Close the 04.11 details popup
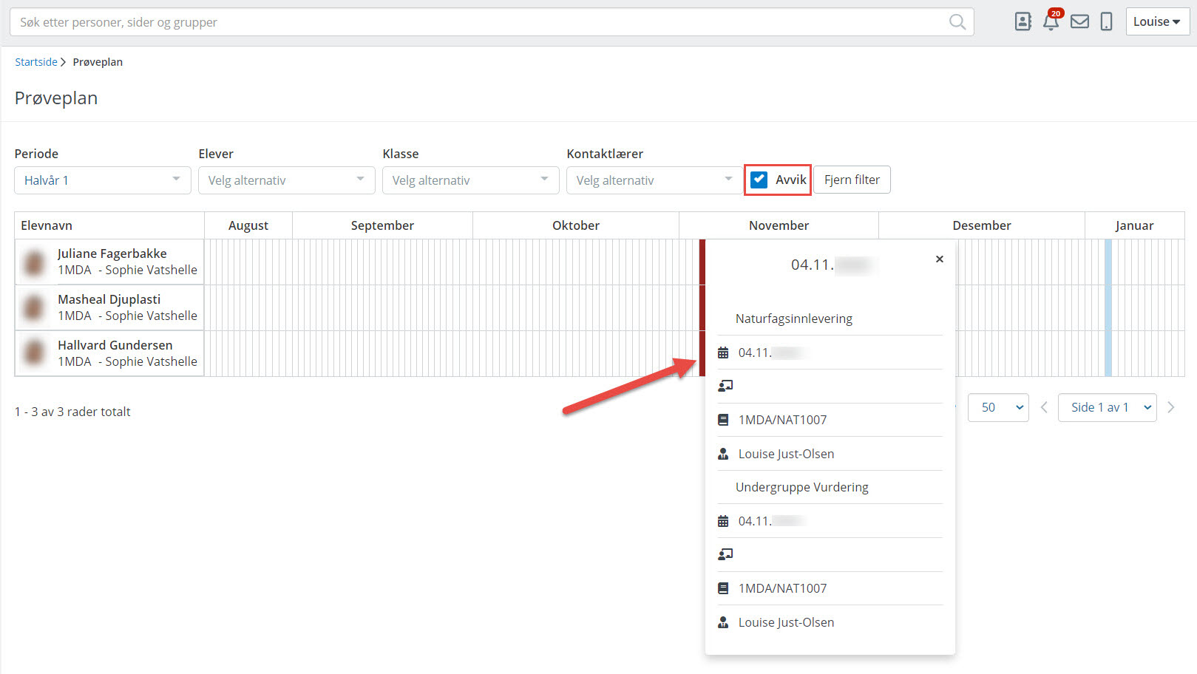The height and width of the screenshot is (674, 1197). tap(939, 259)
